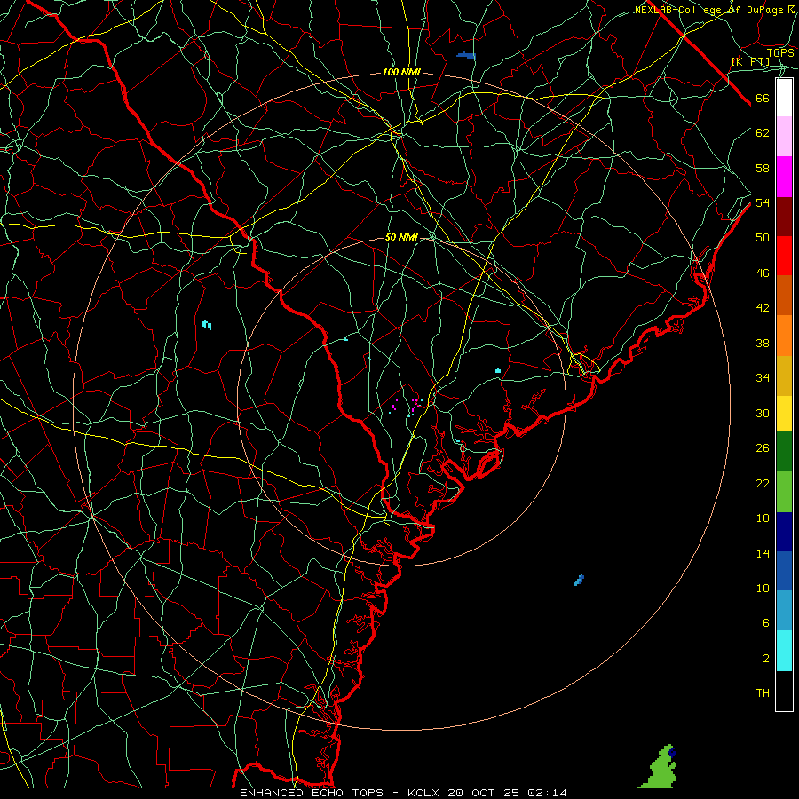Screen dimensions: 799x799
Task: Click the small blue echo offshore over ocean
Action: [579, 580]
